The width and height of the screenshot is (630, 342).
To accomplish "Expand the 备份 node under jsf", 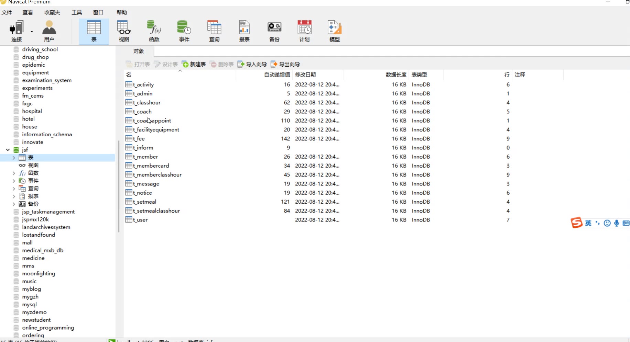I will (x=14, y=204).
